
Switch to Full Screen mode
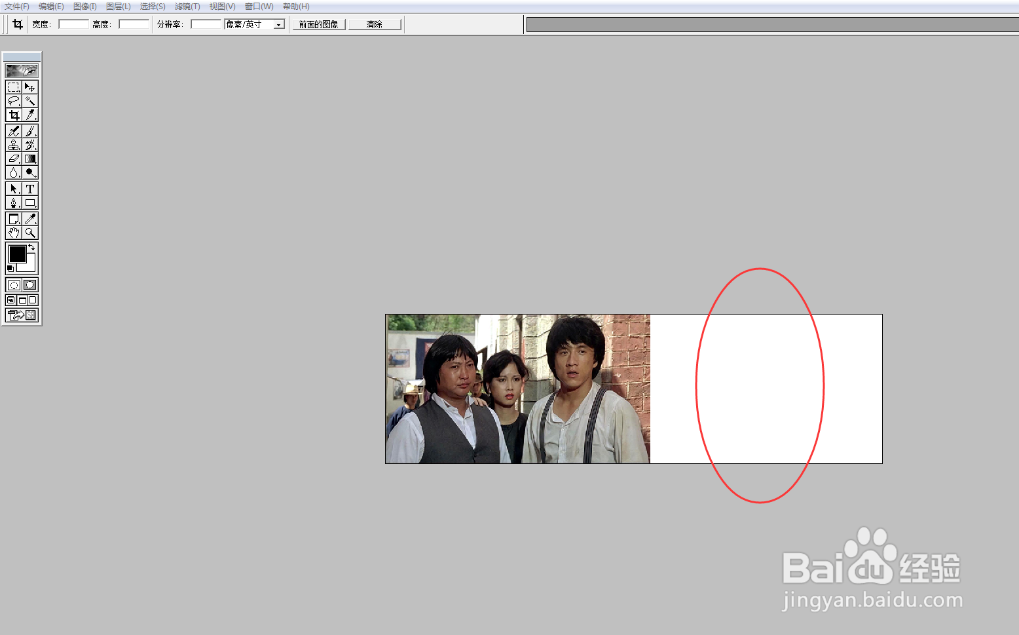tap(33, 300)
